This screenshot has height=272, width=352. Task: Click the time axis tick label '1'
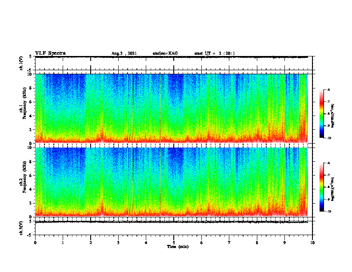coord(63,243)
